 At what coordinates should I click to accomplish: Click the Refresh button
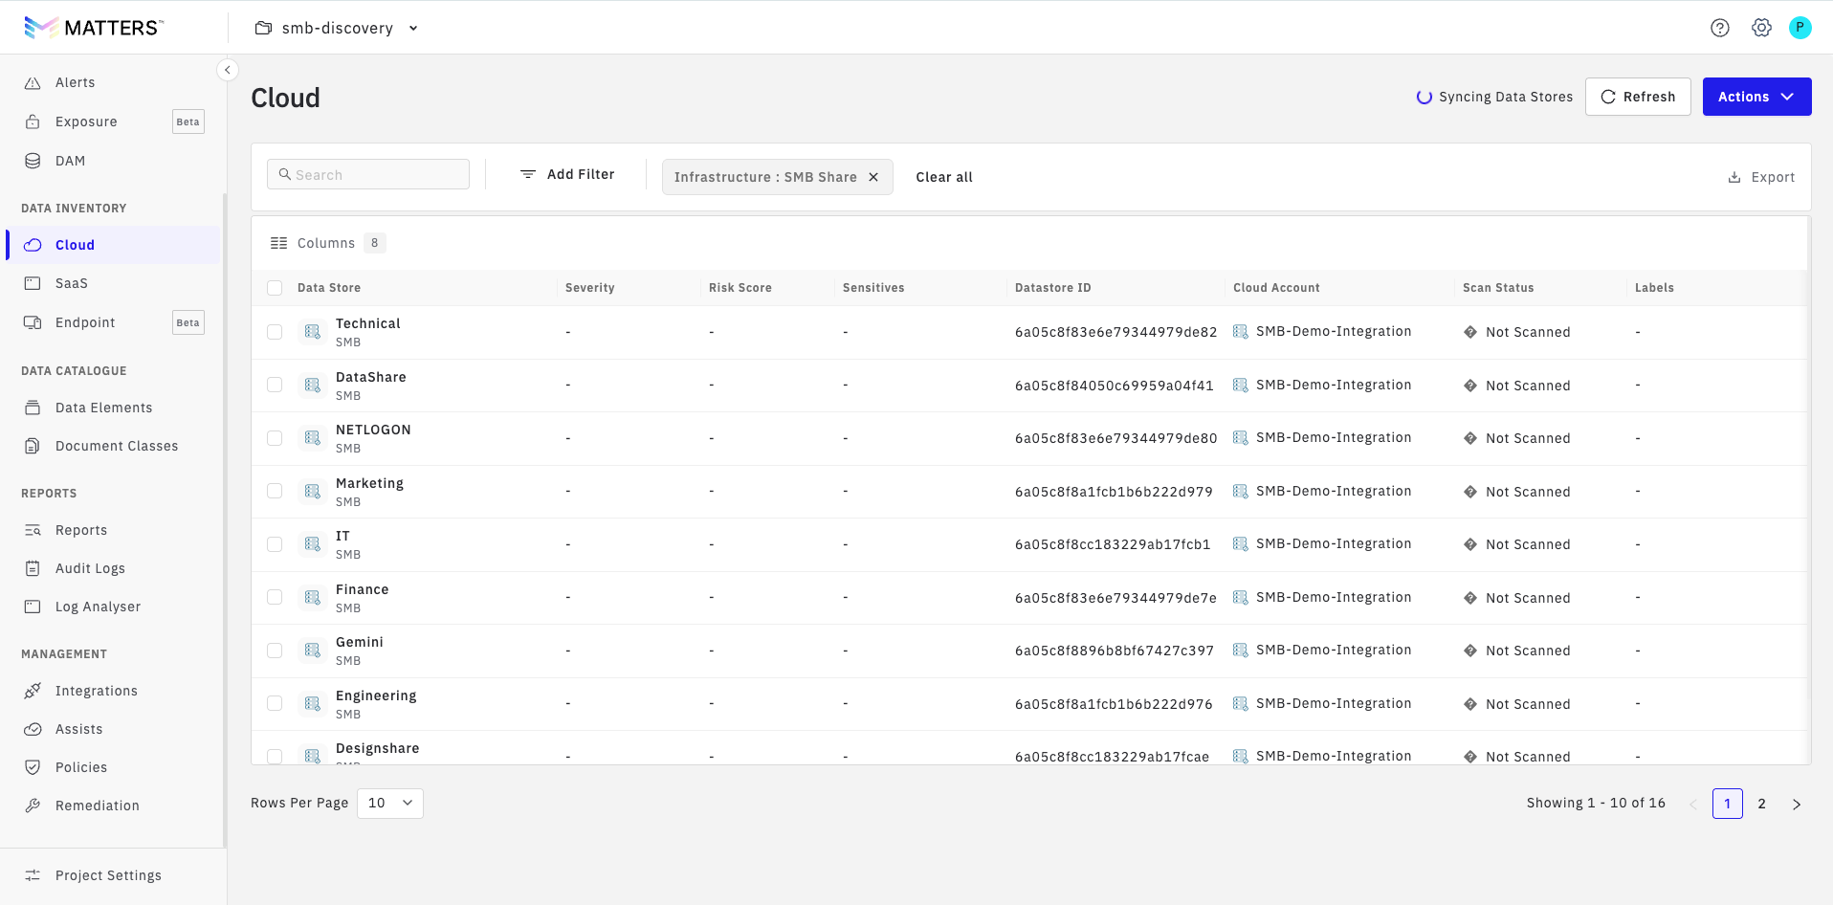click(1638, 97)
